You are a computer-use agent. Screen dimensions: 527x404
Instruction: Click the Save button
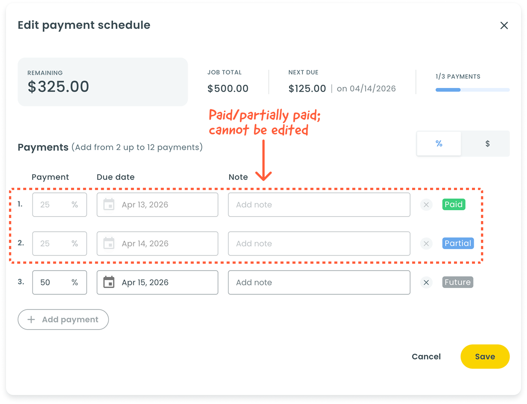coord(485,356)
